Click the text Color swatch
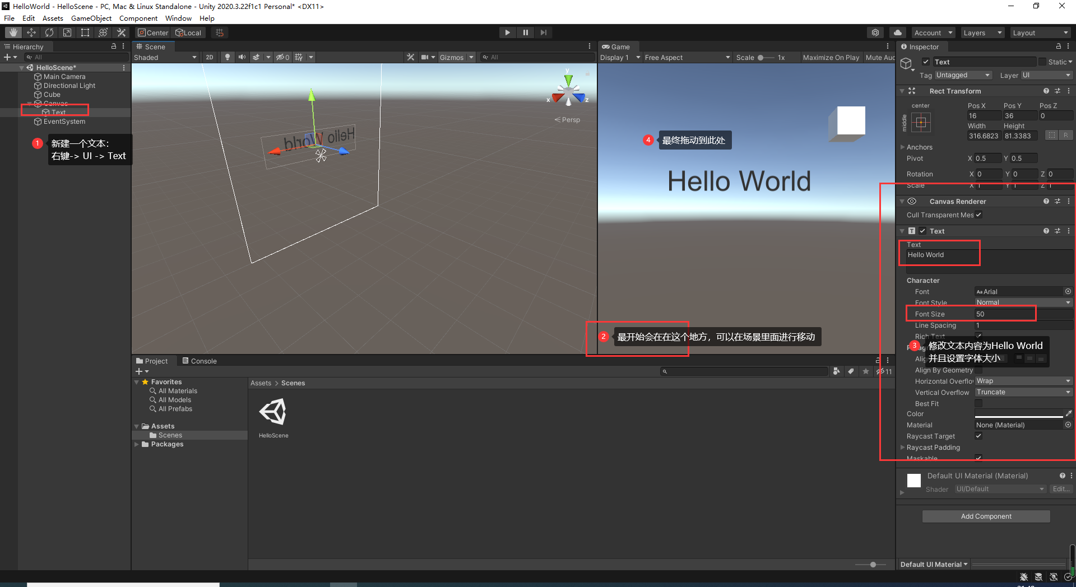This screenshot has width=1076, height=587. (x=1019, y=413)
